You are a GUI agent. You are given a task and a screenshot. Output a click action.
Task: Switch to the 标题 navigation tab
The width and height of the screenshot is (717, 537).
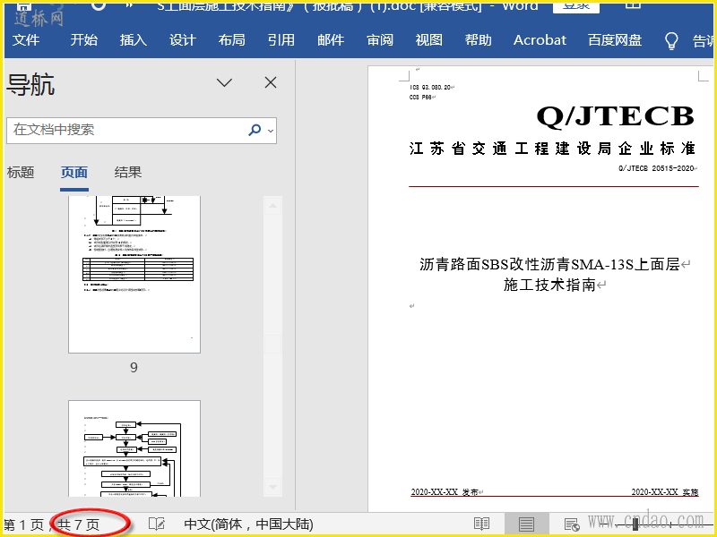click(21, 173)
